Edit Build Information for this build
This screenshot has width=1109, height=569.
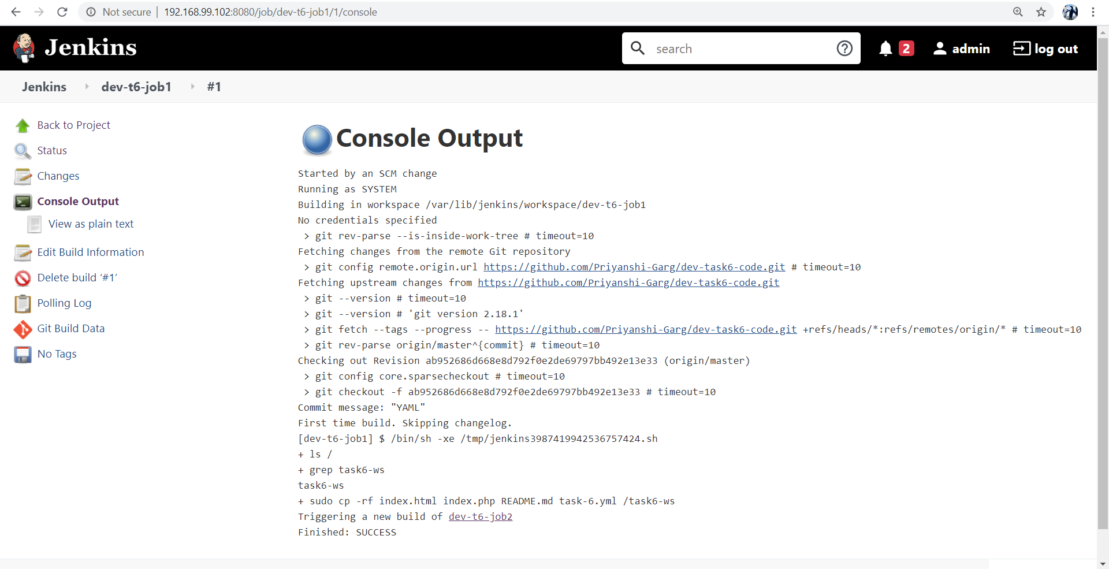pos(90,252)
